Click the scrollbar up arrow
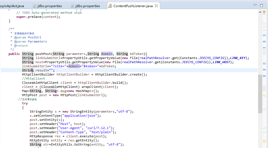The height and width of the screenshot is (148, 268). pos(260,12)
